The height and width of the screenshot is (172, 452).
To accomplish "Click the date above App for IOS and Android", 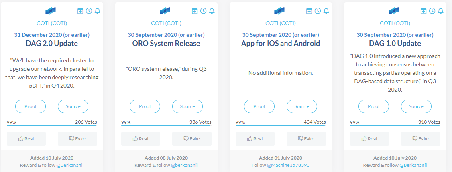I will pos(281,35).
